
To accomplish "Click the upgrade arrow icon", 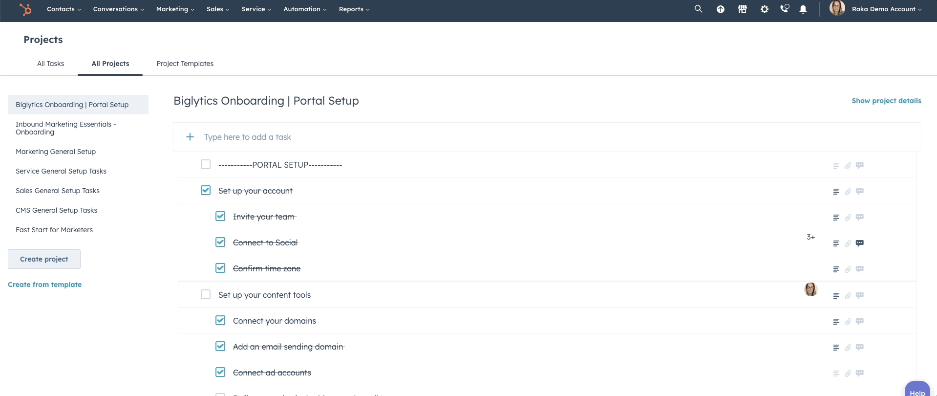I will click(x=721, y=9).
